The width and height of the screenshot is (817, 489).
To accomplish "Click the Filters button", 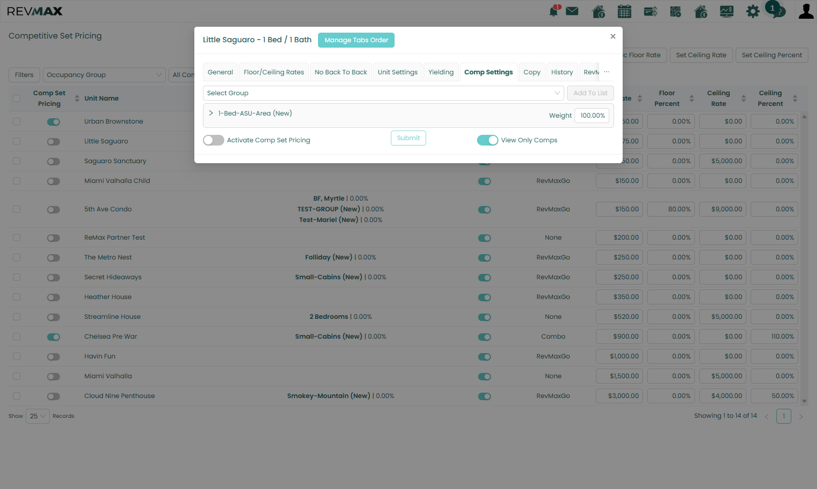I will coord(24,75).
